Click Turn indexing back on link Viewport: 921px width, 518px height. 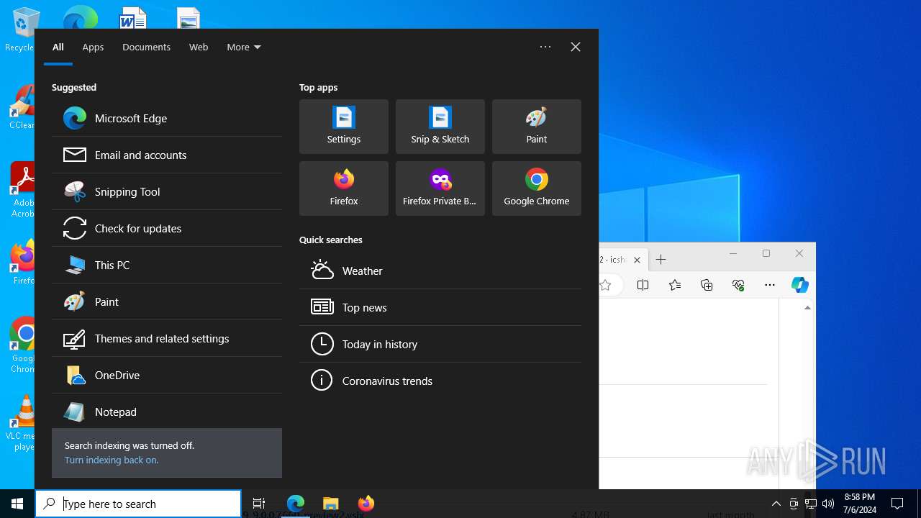click(112, 460)
